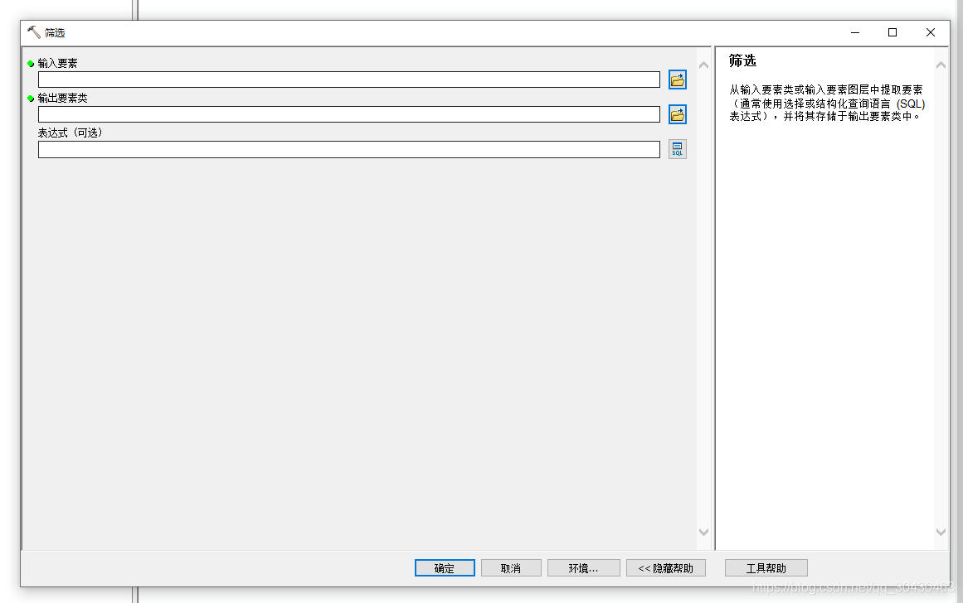The image size is (963, 603).
Task: Click scroll-up arrow of parameter panel
Action: tap(703, 65)
